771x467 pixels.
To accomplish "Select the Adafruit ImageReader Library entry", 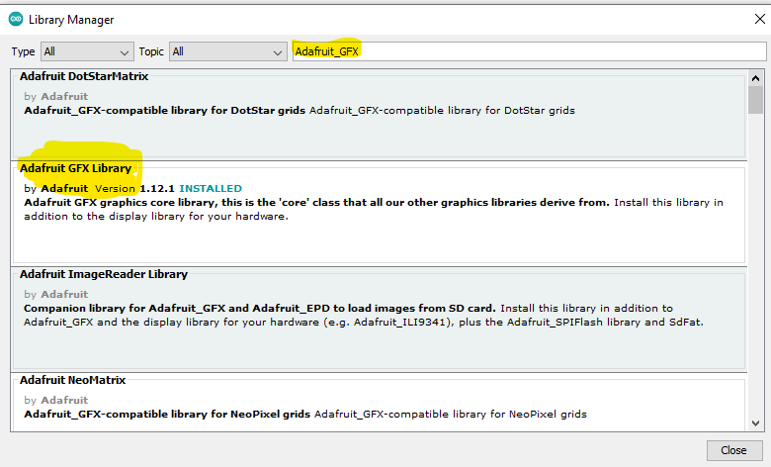I will 379,320.
